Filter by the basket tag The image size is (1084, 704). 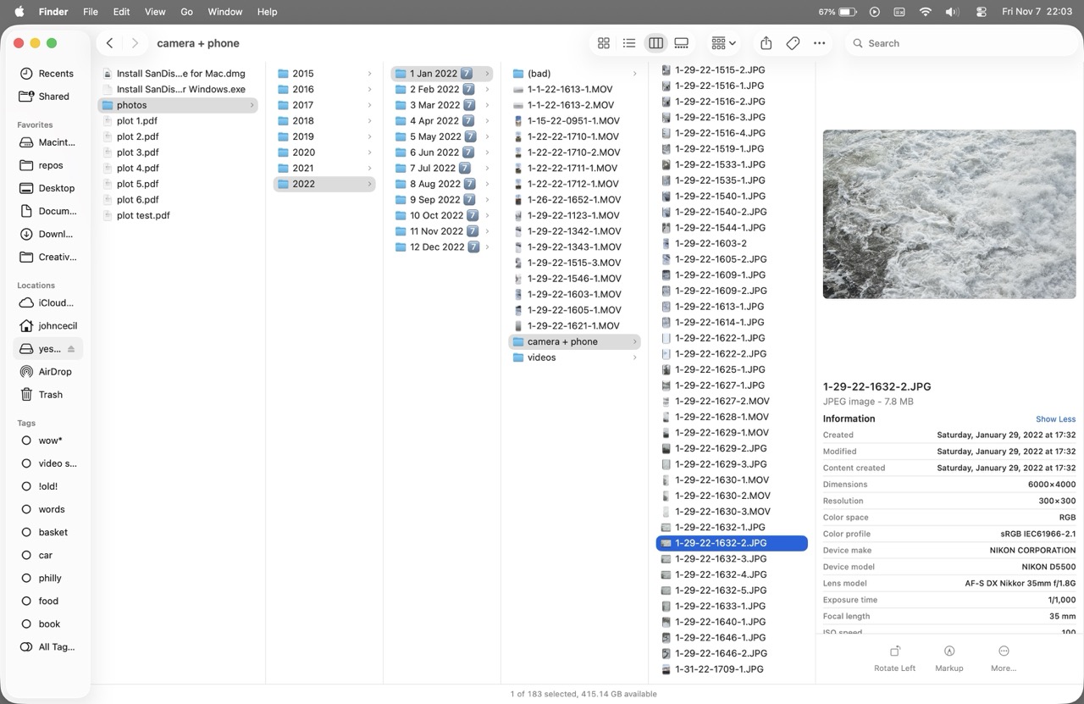click(47, 532)
